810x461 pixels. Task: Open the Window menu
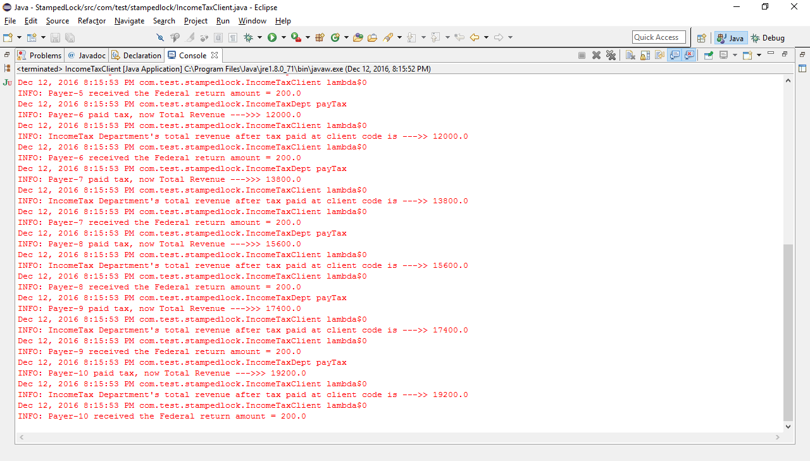(252, 21)
